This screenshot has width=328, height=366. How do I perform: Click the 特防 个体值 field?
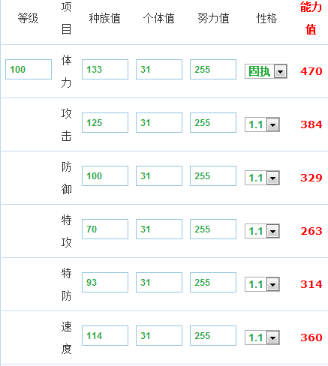tap(159, 282)
